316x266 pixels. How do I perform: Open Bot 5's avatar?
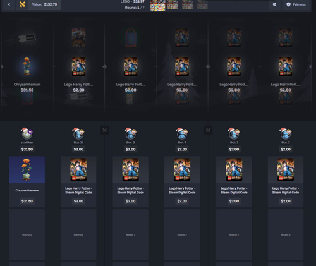click(130, 133)
